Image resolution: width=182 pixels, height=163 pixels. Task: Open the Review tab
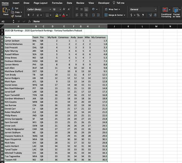click(x=80, y=3)
